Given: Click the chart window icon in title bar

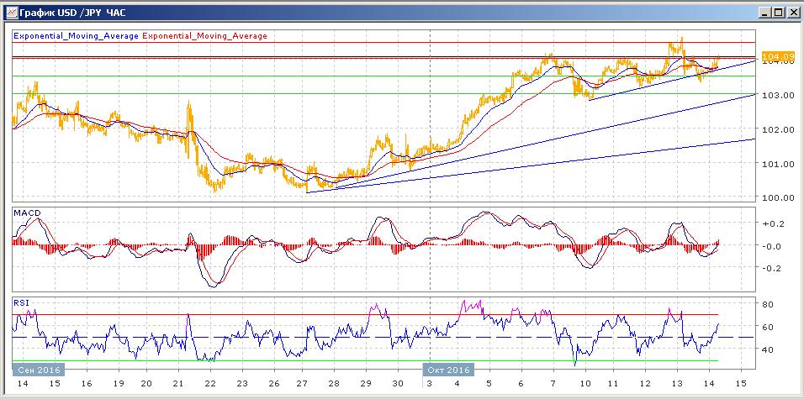Looking at the screenshot, I should 11,13.
